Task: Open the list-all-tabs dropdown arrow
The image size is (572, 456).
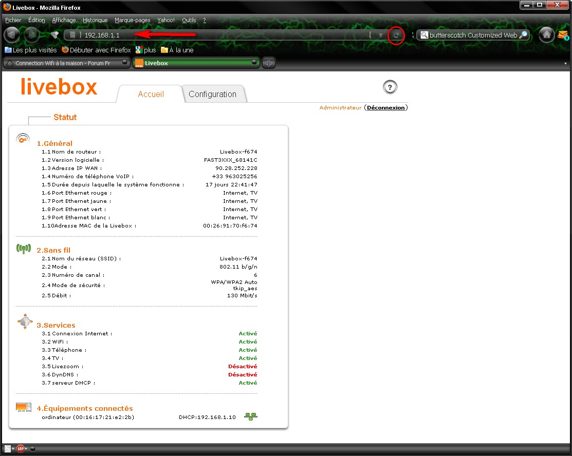Action: point(565,64)
